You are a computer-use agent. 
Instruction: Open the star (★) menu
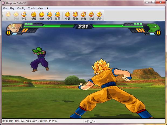coord(47,8)
